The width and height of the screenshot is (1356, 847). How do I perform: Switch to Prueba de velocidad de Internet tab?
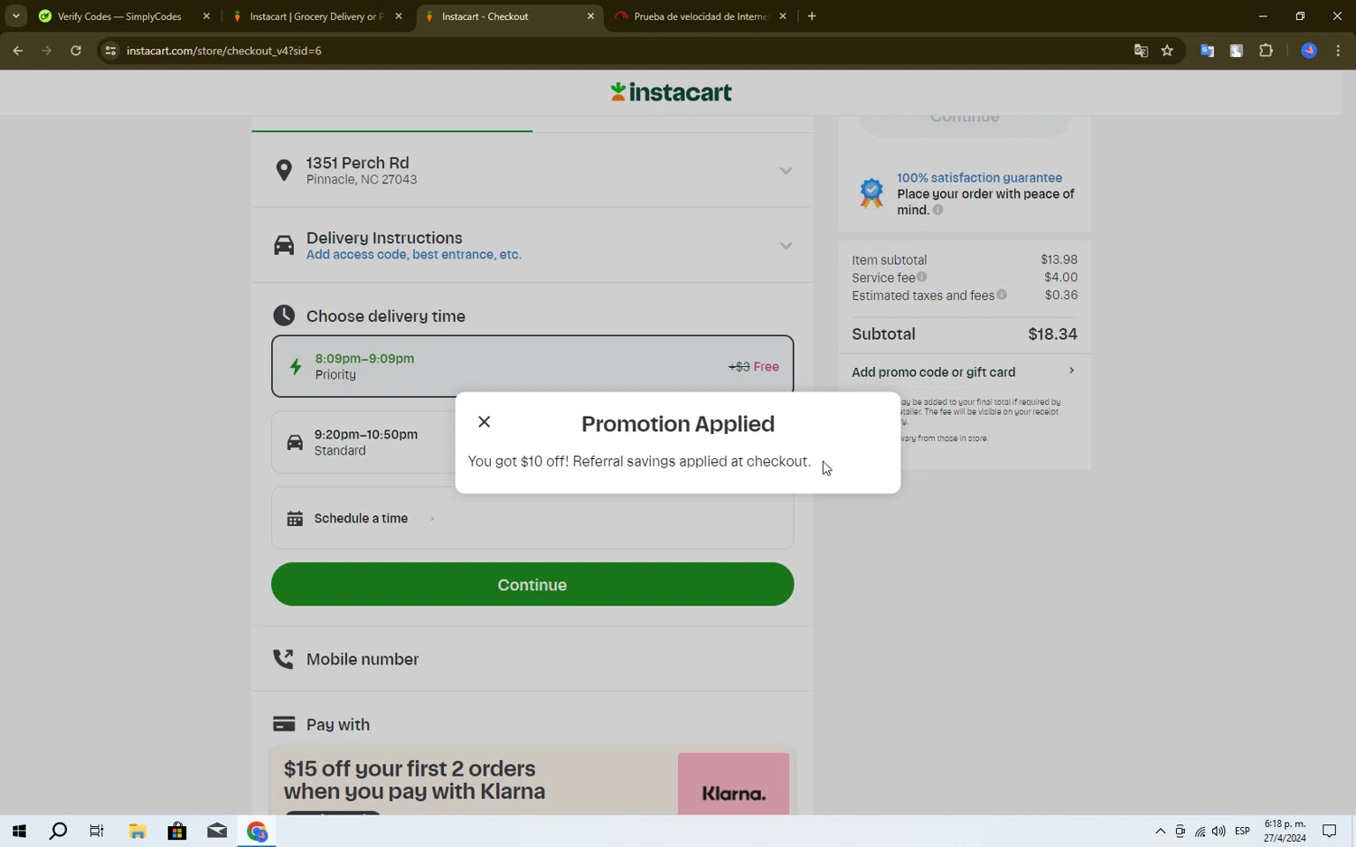pos(700,16)
